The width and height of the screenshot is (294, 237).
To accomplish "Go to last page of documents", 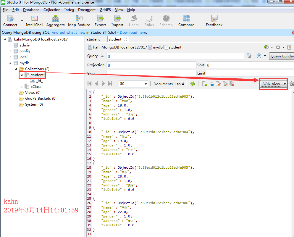I will click(110, 84).
